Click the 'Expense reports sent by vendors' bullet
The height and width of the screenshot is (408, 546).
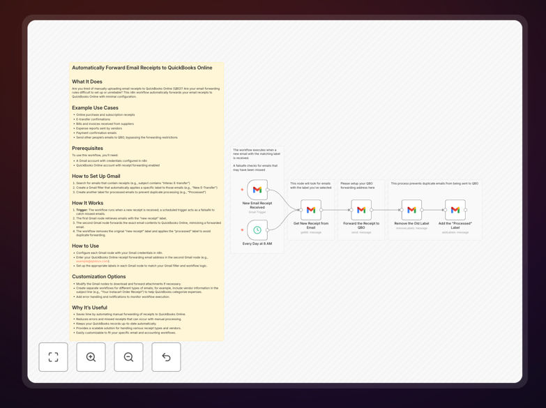point(99,128)
